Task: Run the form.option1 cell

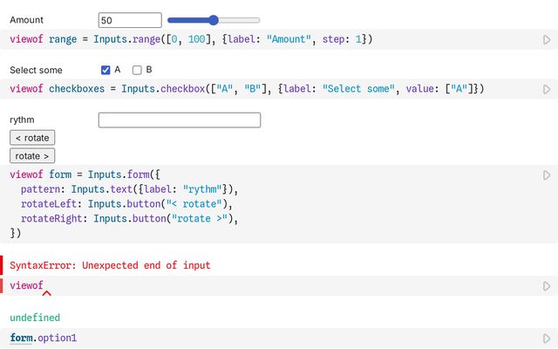Action: click(547, 339)
